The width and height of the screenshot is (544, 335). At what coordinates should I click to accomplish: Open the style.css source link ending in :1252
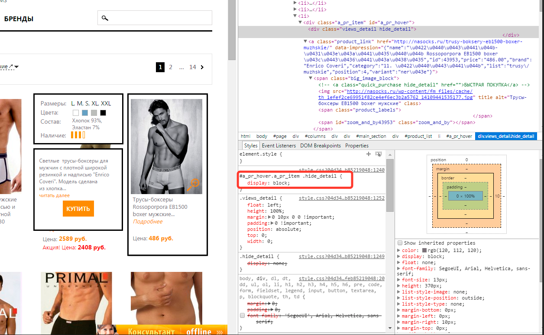pyautogui.click(x=342, y=198)
